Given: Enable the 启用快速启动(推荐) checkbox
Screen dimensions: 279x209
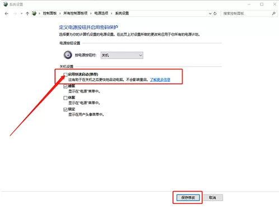Looking at the screenshot, I should coord(66,75).
